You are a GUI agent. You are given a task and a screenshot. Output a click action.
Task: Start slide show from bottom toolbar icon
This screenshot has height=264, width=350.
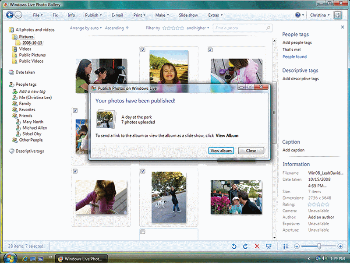tap(269, 246)
